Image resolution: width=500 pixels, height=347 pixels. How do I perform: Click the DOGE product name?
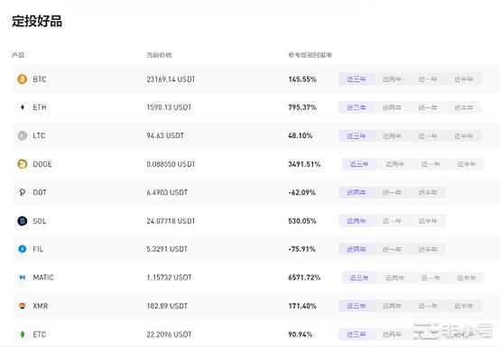click(42, 164)
